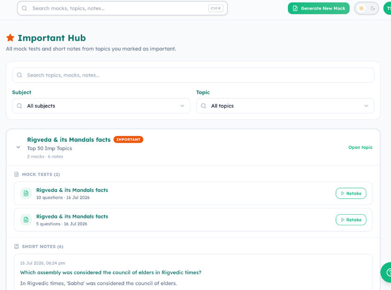Click 'MOCK TESTS (2)' heading

[41, 174]
